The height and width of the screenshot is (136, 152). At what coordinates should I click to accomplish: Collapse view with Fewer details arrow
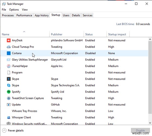[x=4, y=131]
